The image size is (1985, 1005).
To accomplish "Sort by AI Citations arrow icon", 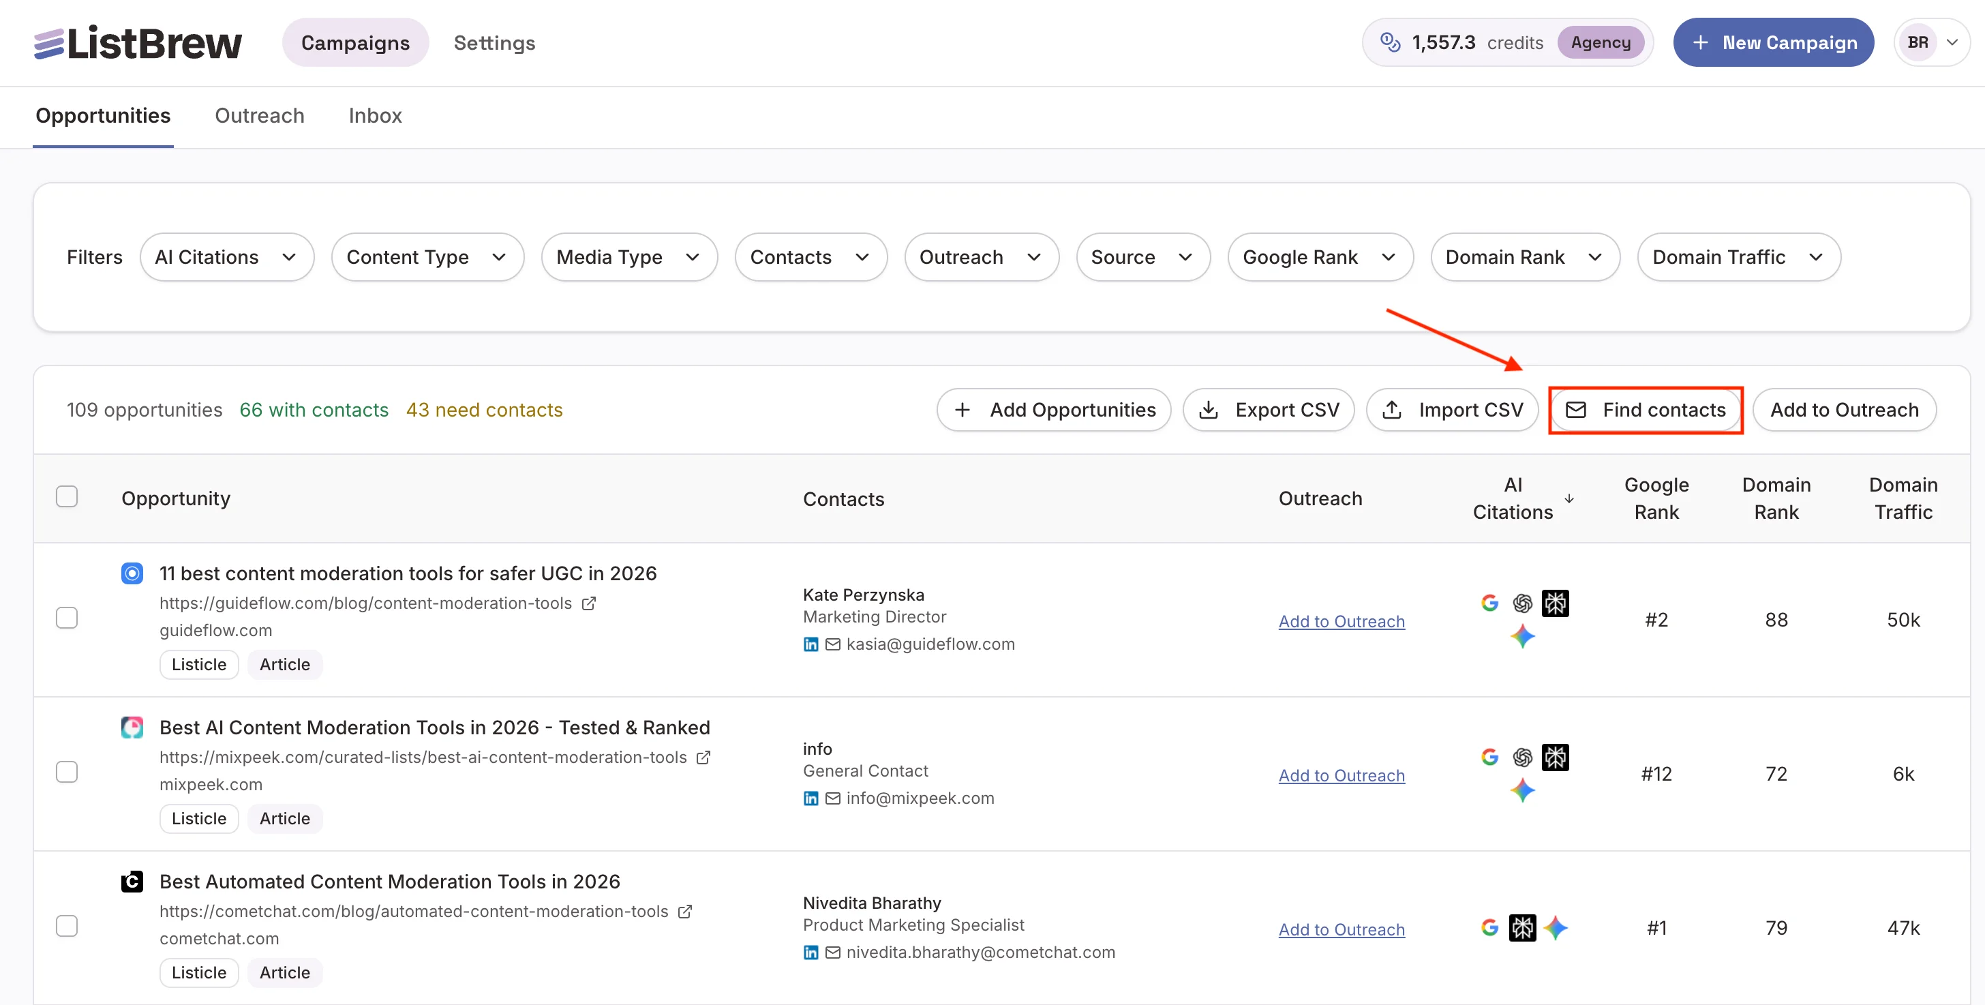I will coord(1569,498).
